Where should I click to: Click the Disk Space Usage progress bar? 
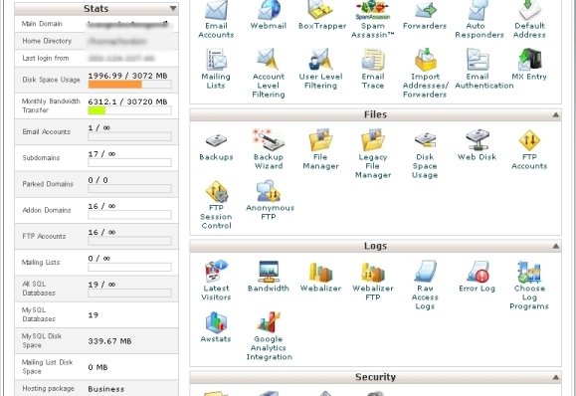pyautogui.click(x=129, y=85)
